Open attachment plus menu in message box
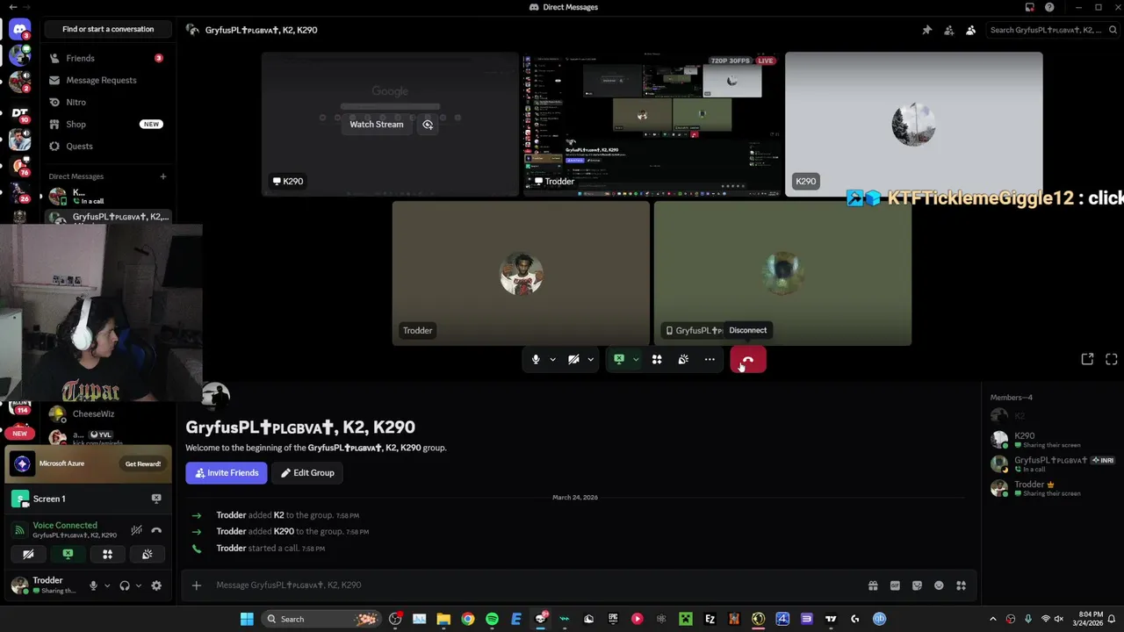Image resolution: width=1124 pixels, height=632 pixels. [197, 585]
